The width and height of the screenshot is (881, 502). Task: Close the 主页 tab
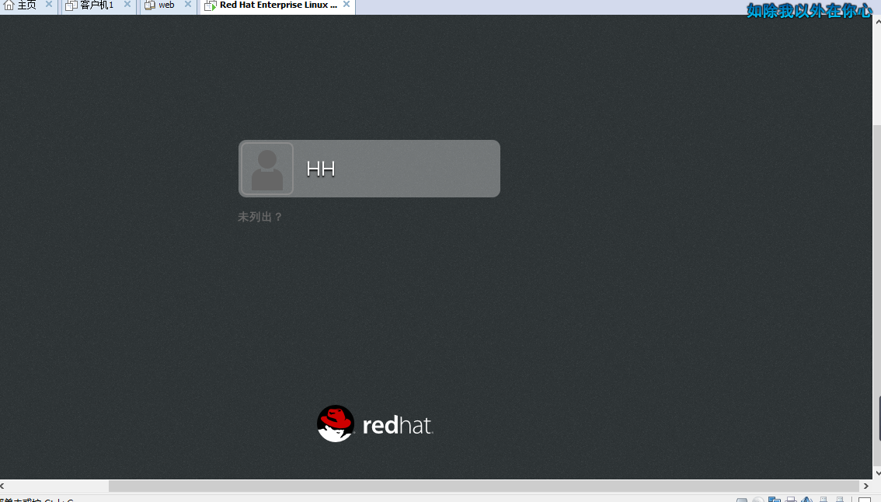(x=49, y=5)
